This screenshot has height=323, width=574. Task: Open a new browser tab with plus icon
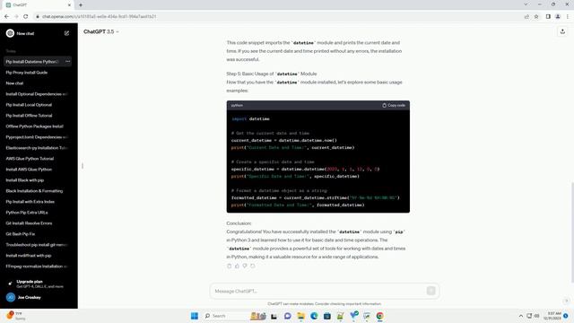tap(81, 5)
